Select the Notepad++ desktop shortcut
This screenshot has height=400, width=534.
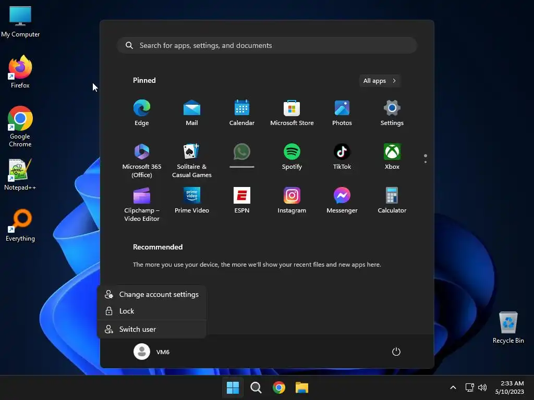20,174
